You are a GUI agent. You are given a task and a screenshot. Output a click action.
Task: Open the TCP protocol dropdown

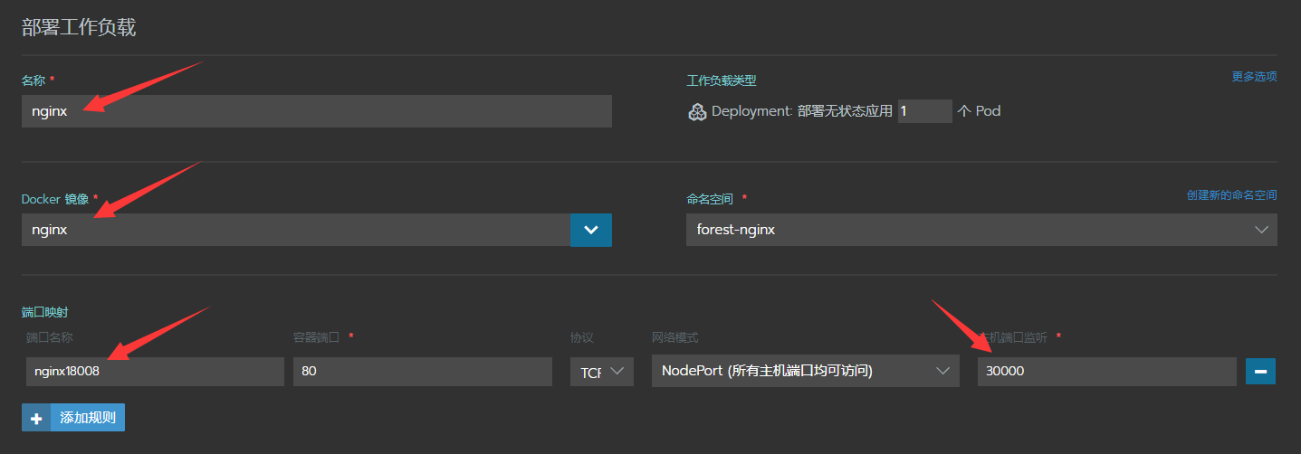click(x=601, y=371)
